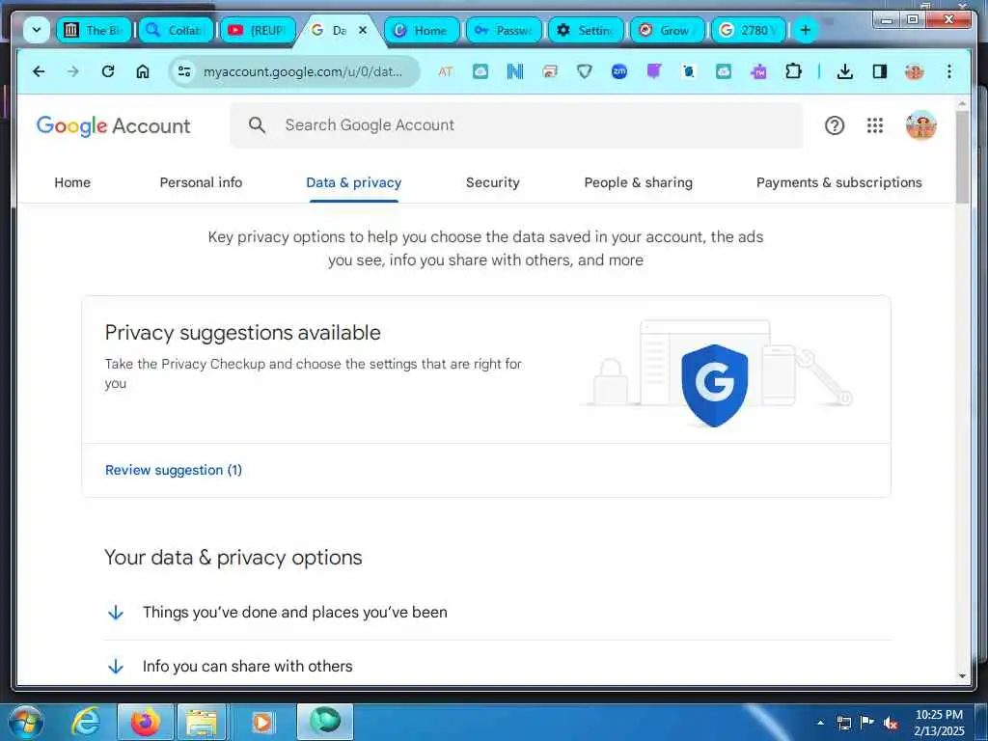Open the People & sharing tab

click(x=639, y=182)
